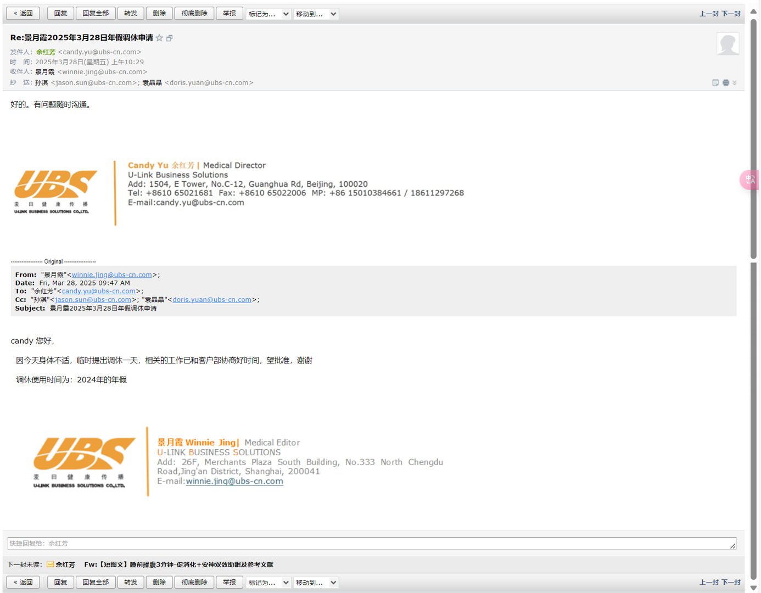Click the UBS logo in Candy's signature
This screenshot has height=593, width=761.
[x=55, y=191]
